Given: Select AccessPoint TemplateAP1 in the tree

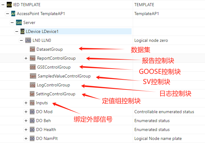Looking at the screenshot, I should click(x=41, y=14).
